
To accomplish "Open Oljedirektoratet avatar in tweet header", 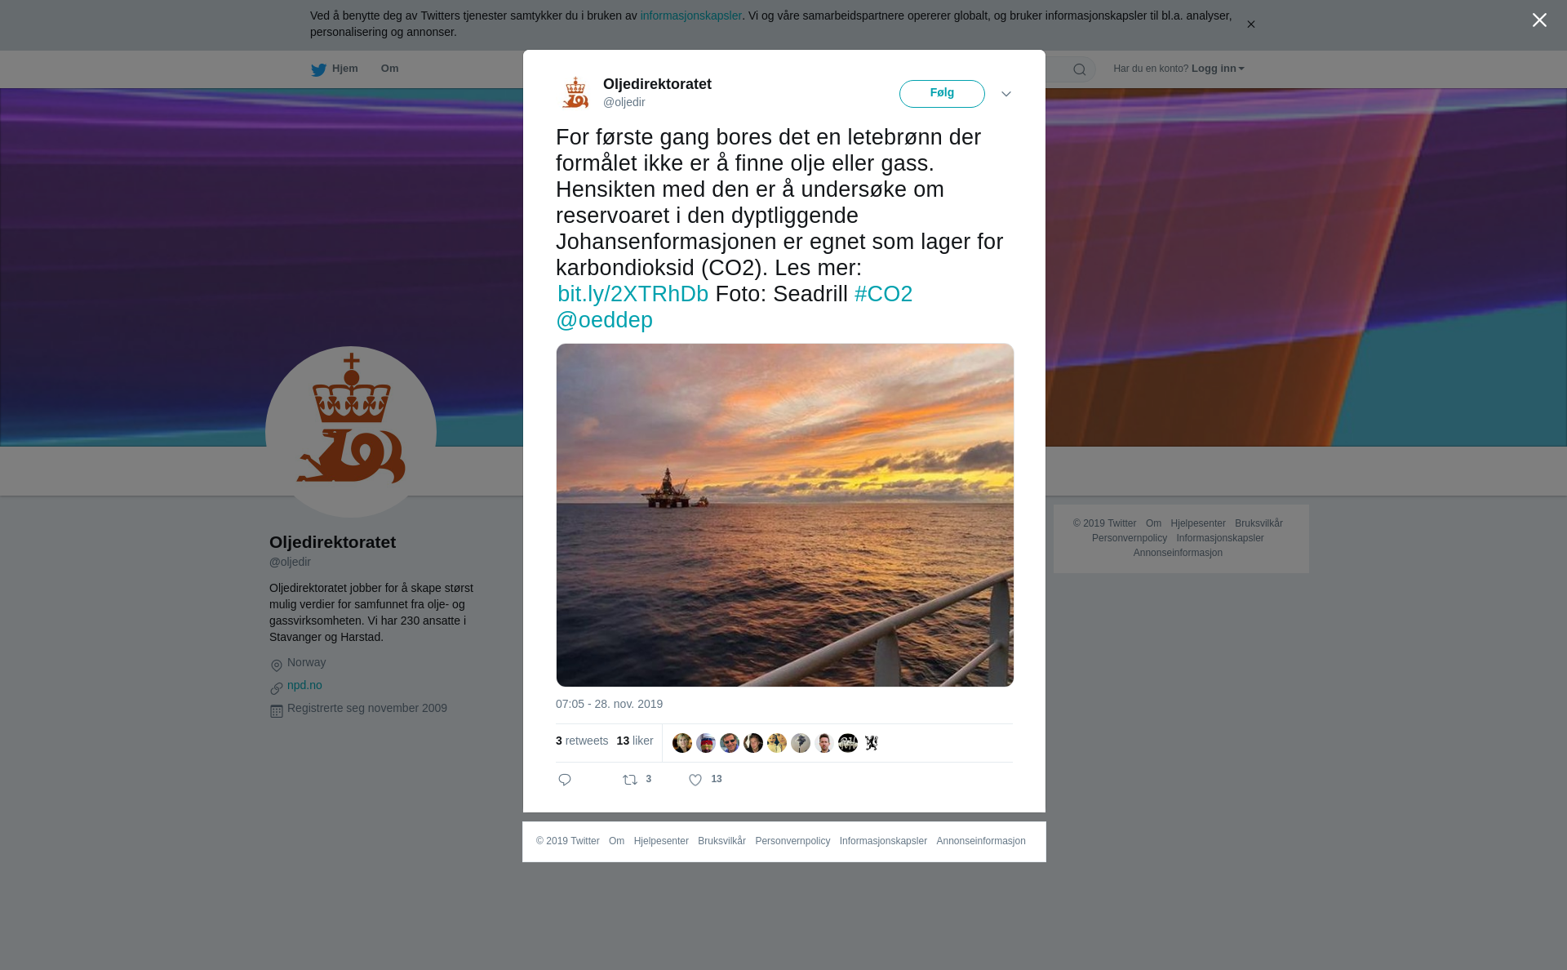I will click(575, 92).
